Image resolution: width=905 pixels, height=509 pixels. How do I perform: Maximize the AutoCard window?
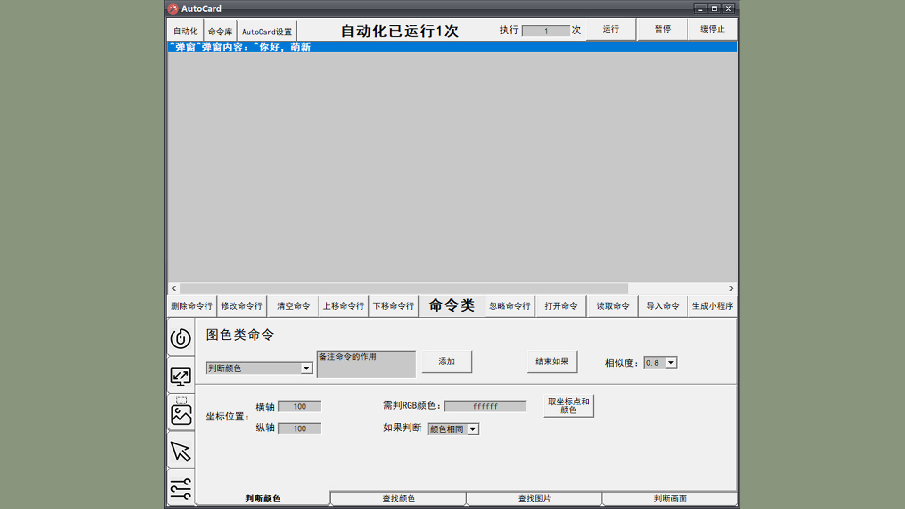click(714, 8)
